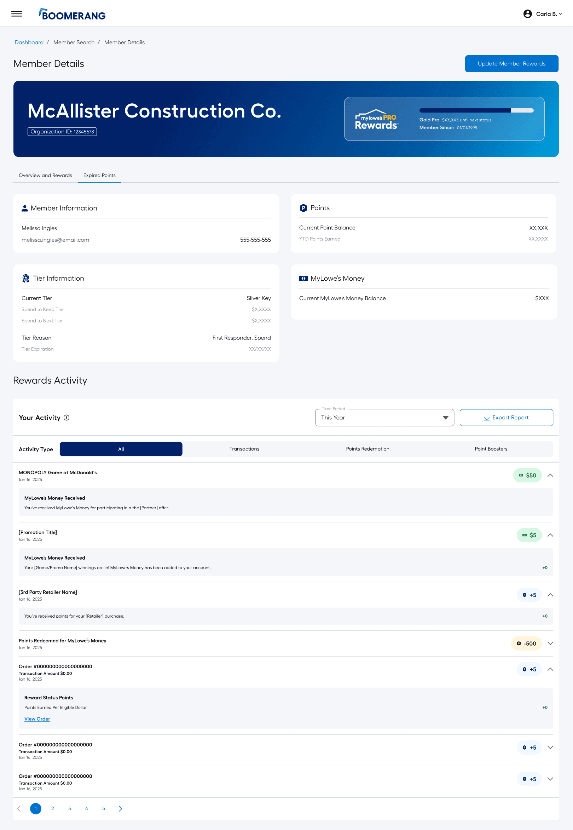Click the Melissa Ingles member name
The image size is (573, 830).
39,229
